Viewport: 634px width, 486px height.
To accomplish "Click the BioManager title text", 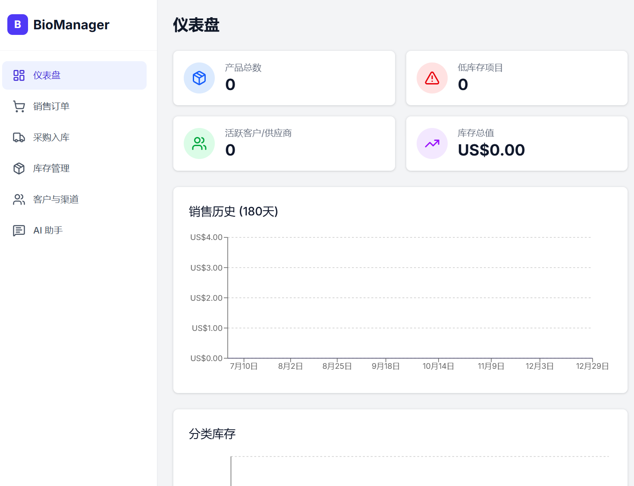I will (x=71, y=25).
